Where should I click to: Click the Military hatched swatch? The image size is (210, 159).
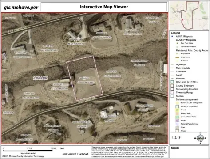[x=177, y=121]
